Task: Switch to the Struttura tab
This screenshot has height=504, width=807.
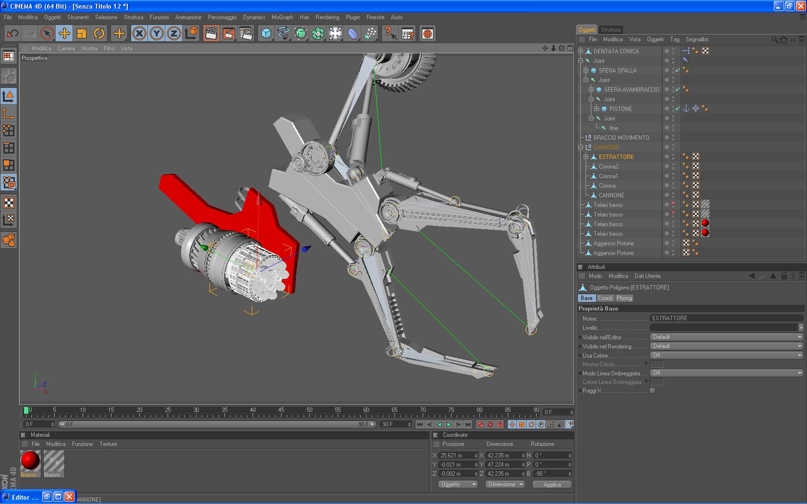Action: (x=610, y=30)
